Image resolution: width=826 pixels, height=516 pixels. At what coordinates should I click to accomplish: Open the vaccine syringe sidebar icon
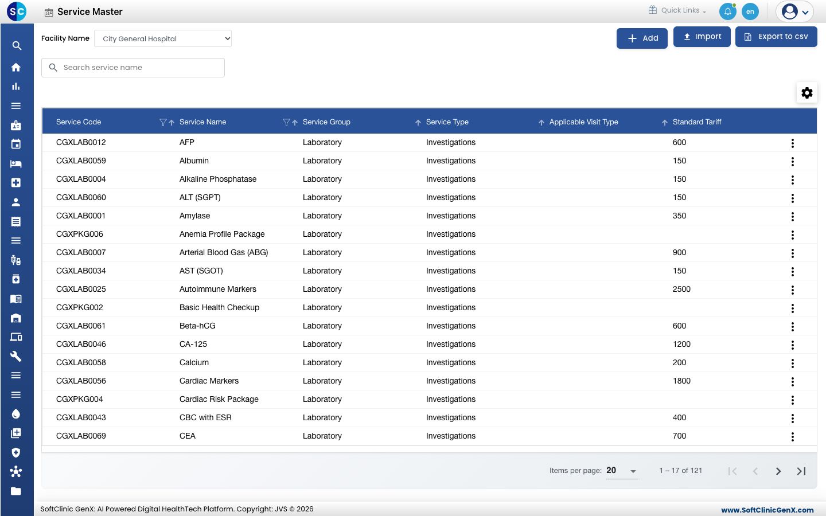coord(16,260)
